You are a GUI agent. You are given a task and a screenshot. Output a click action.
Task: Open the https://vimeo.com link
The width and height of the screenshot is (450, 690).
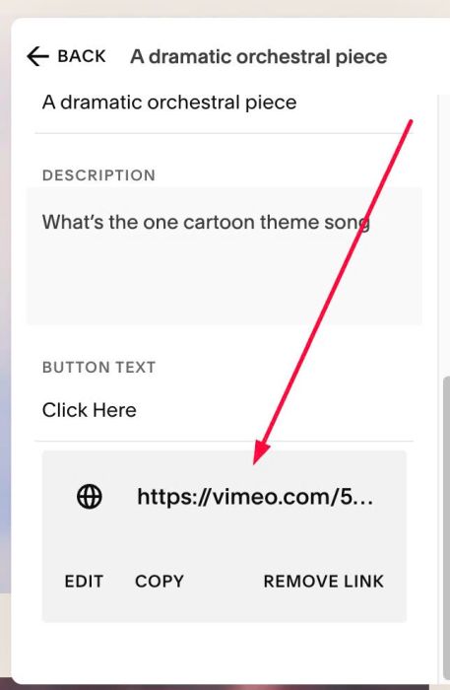(255, 497)
